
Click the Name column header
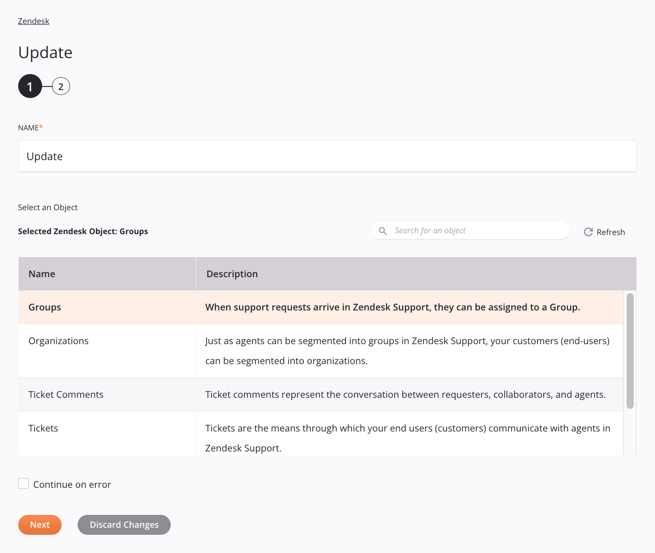coord(107,274)
